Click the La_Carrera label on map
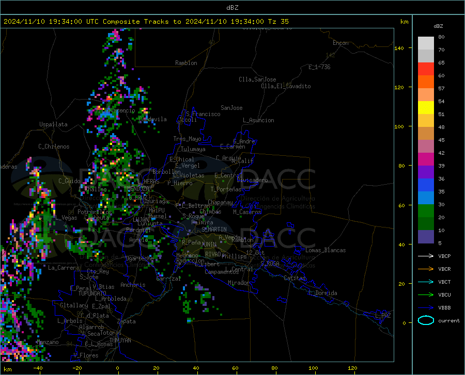465x375 pixels. click(x=64, y=268)
